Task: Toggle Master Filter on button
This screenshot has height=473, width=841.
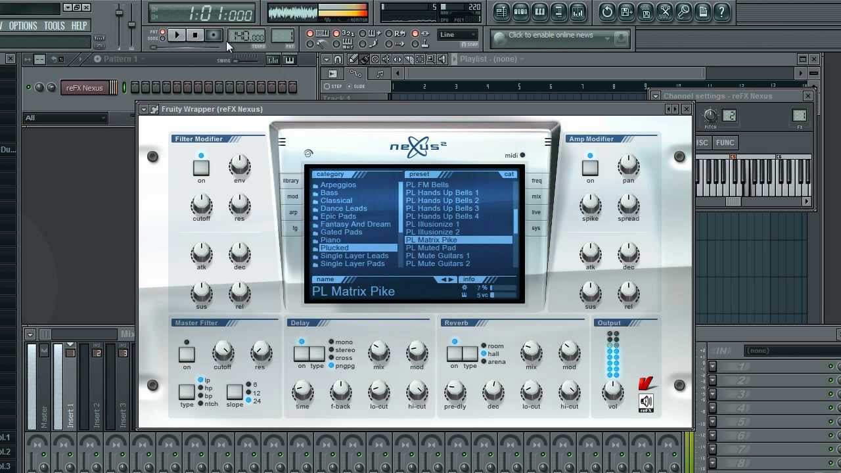Action: click(187, 353)
